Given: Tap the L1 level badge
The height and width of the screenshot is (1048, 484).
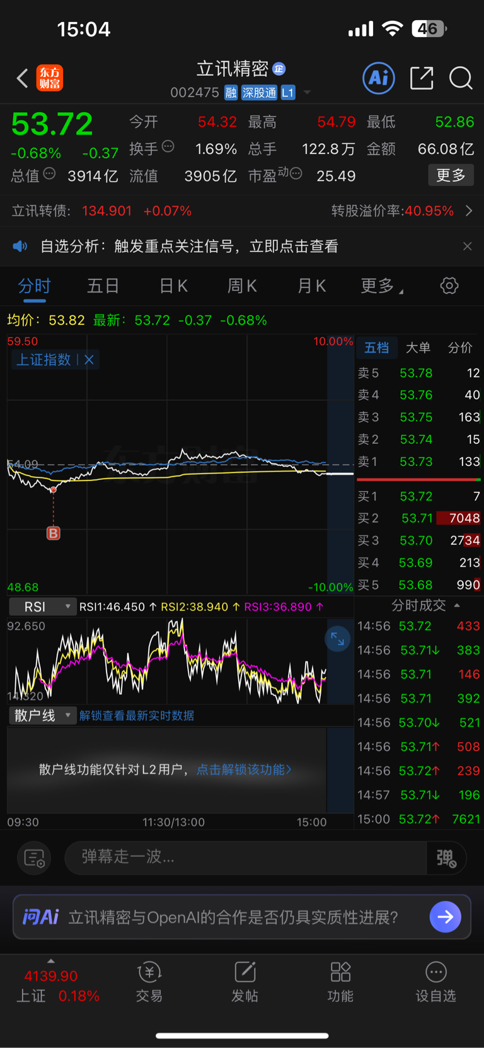Looking at the screenshot, I should 288,93.
